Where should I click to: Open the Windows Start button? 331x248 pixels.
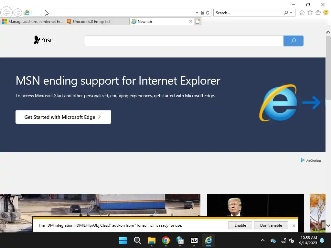(x=123, y=240)
